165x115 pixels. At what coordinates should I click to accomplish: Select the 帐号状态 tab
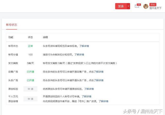12,25
